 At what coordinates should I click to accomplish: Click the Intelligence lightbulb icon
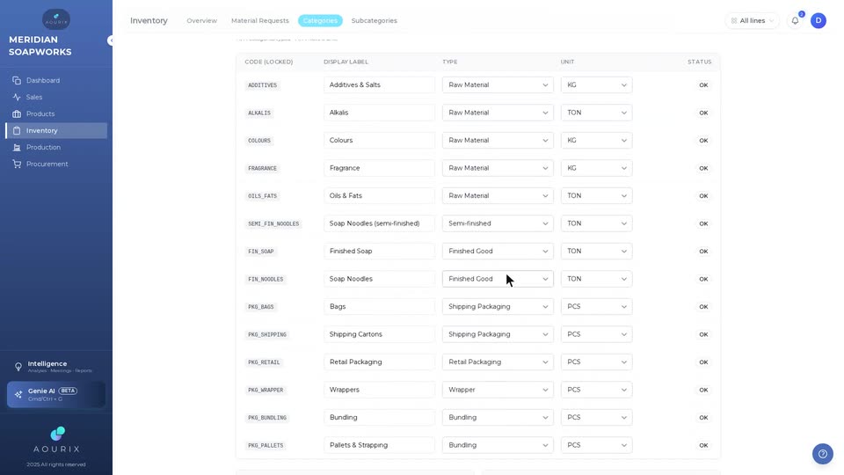tap(18, 366)
